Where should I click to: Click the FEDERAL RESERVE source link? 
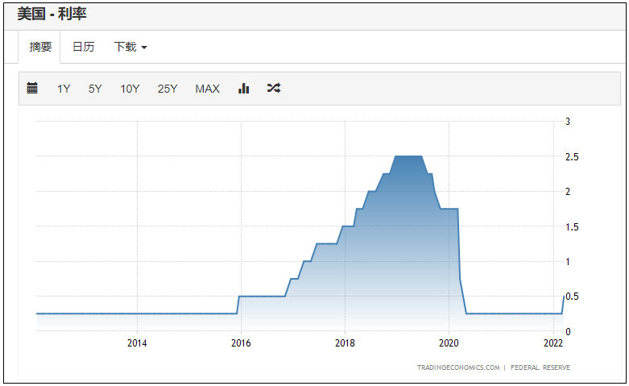[x=541, y=367]
